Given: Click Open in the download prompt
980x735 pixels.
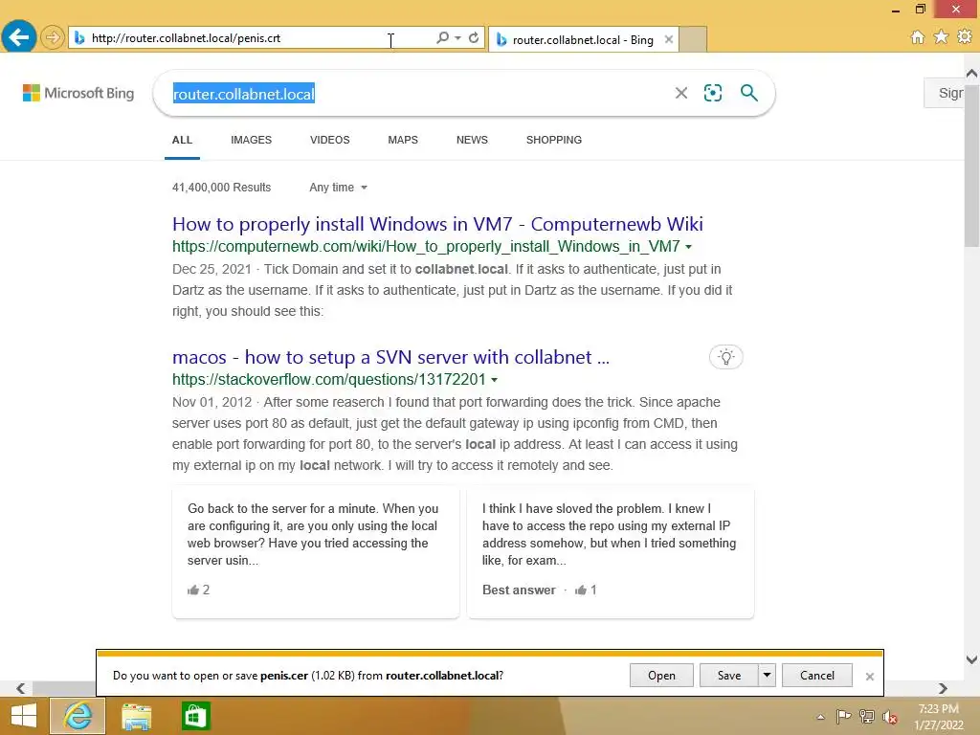Looking at the screenshot, I should 661,675.
